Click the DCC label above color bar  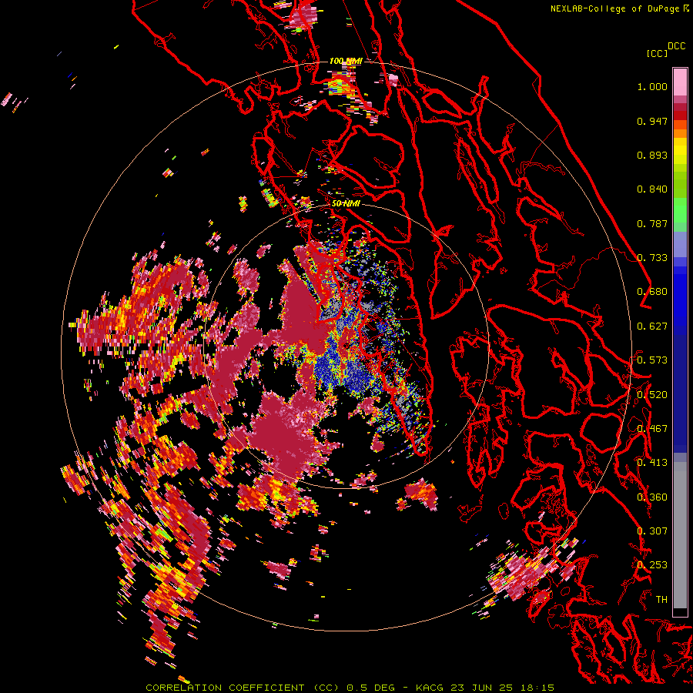(676, 46)
